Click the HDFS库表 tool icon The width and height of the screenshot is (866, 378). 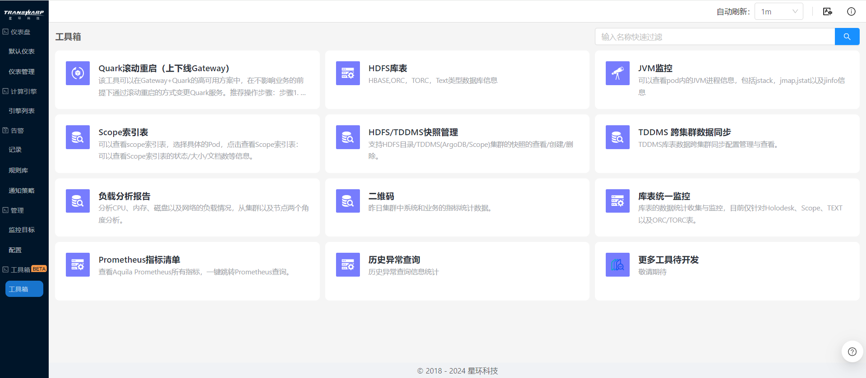tap(348, 73)
